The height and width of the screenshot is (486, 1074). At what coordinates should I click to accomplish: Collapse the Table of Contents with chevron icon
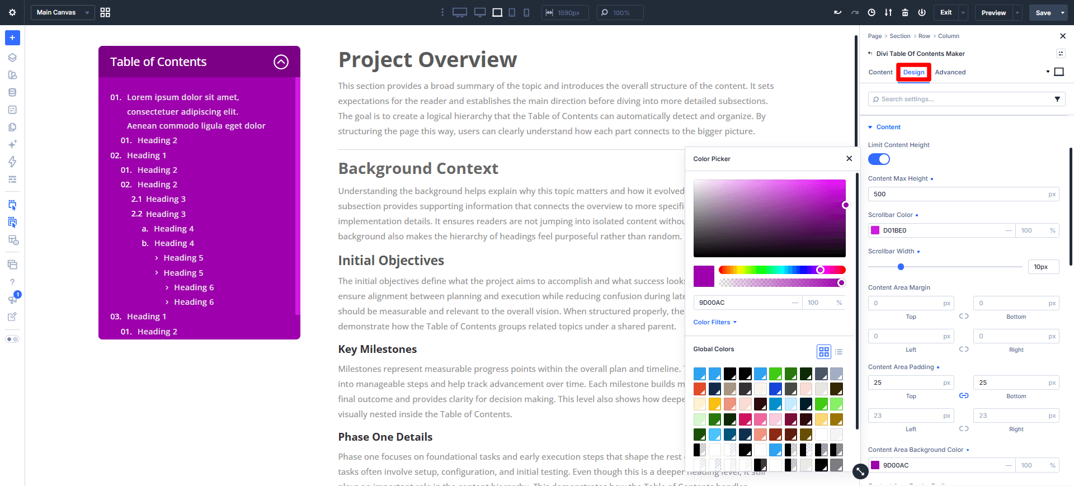[281, 62]
